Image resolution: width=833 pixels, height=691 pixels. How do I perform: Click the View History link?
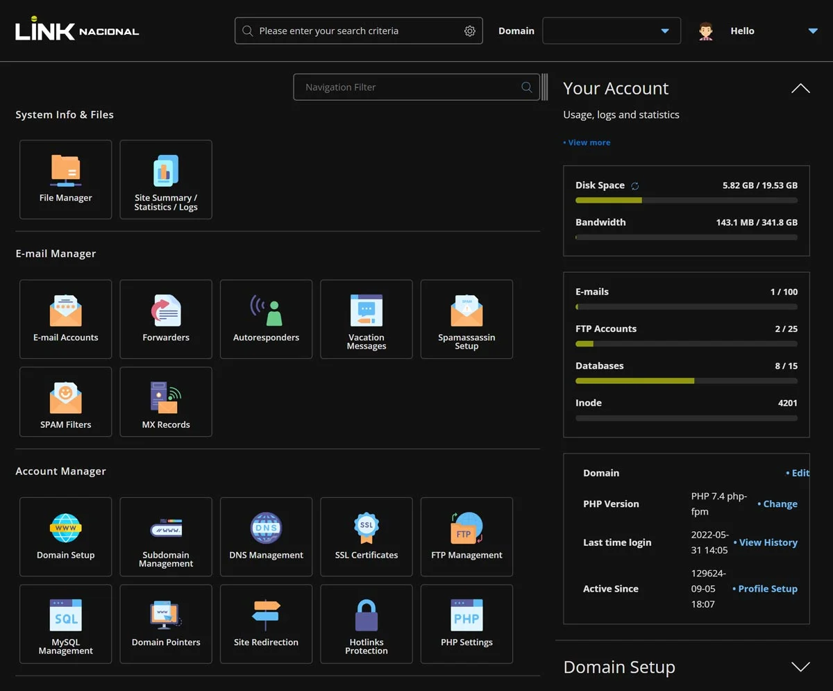pyautogui.click(x=767, y=542)
